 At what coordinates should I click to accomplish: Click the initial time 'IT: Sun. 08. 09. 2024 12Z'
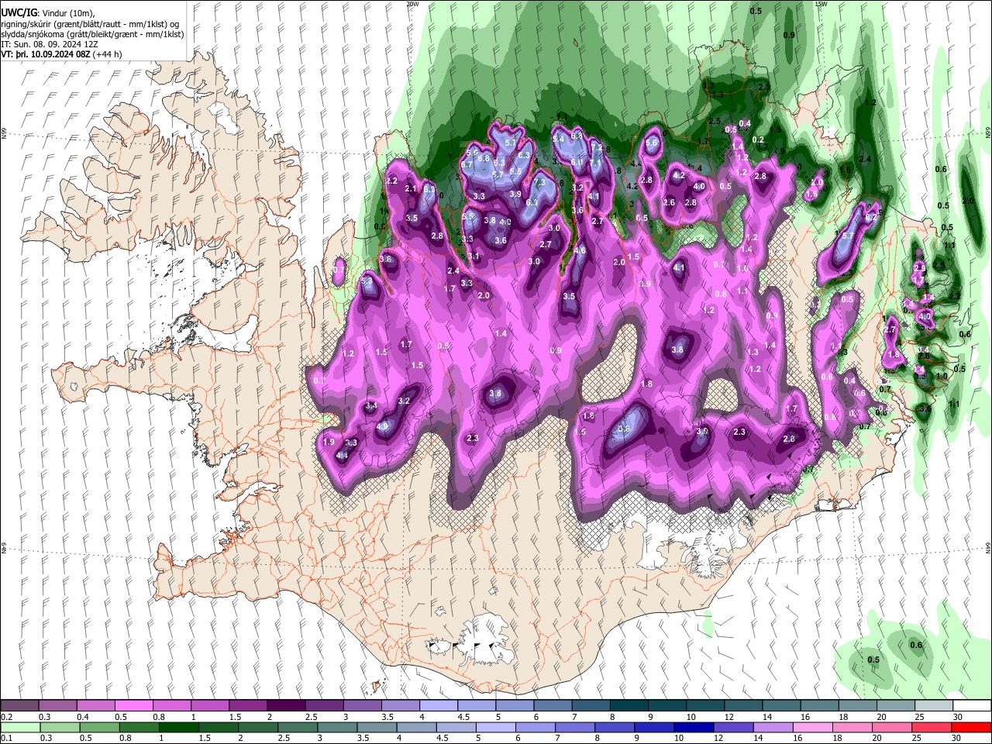(50, 44)
